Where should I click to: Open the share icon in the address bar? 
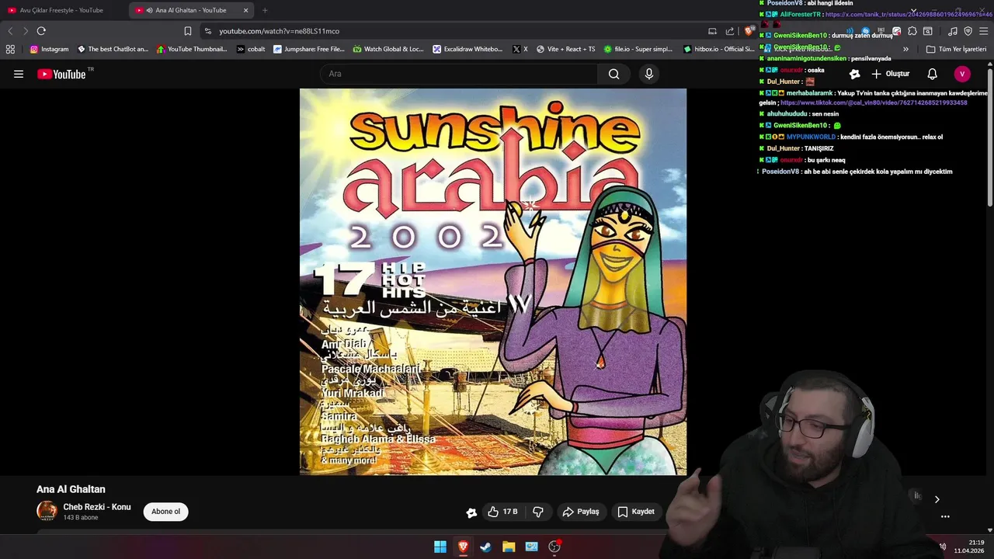[x=730, y=31]
